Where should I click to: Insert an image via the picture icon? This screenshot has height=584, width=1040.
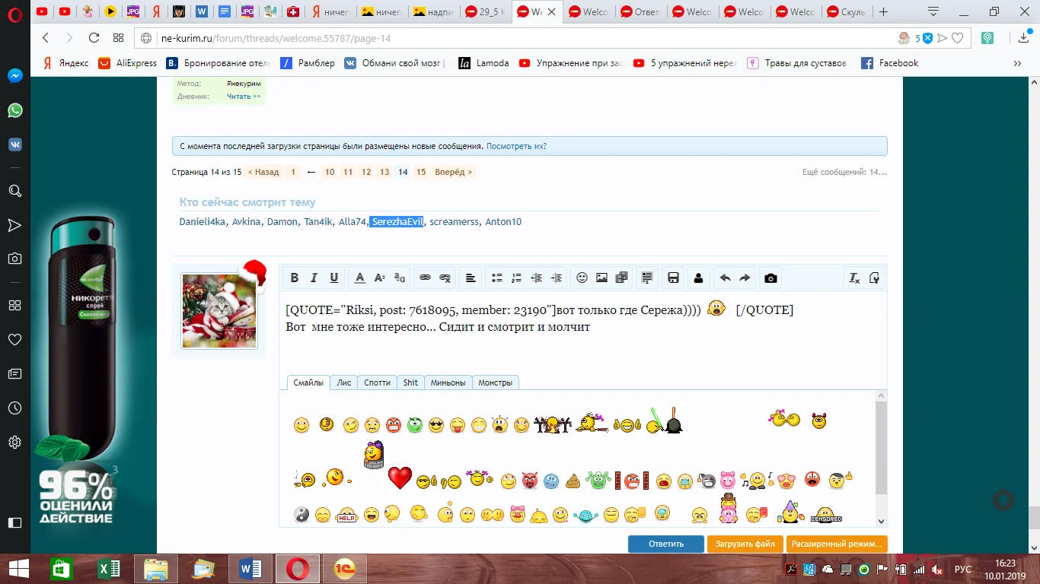tap(602, 278)
